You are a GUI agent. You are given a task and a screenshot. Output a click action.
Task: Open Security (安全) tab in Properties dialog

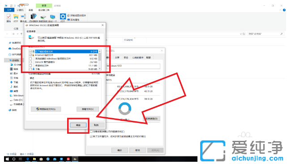pyautogui.click(x=126, y=57)
